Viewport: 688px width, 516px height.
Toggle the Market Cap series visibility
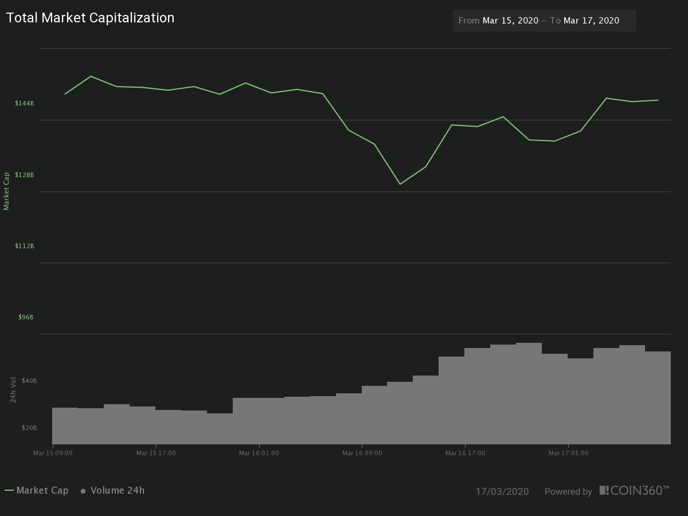pos(43,490)
